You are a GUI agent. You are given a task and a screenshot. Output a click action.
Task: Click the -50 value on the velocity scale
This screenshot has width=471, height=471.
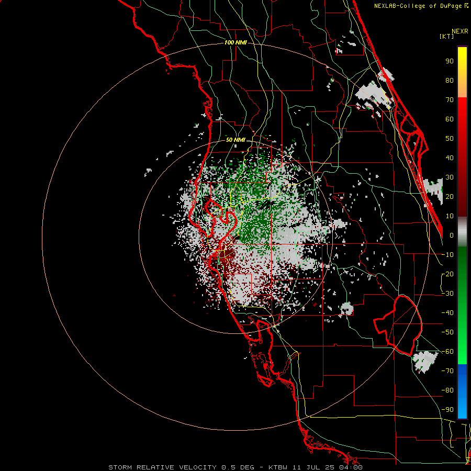coord(447,332)
